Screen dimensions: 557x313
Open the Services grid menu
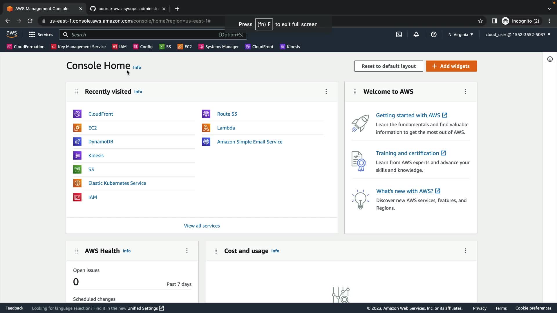41,34
